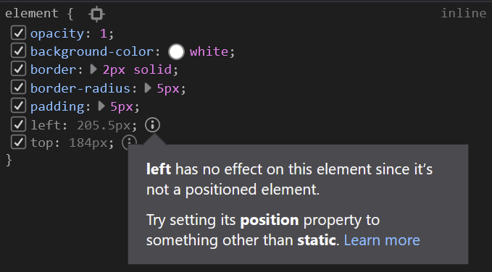The width and height of the screenshot is (492, 272).
Task: Click info icon beside left property
Action: click(152, 125)
